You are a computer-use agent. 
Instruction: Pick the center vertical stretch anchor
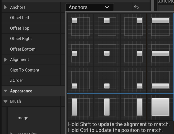coord(107,107)
